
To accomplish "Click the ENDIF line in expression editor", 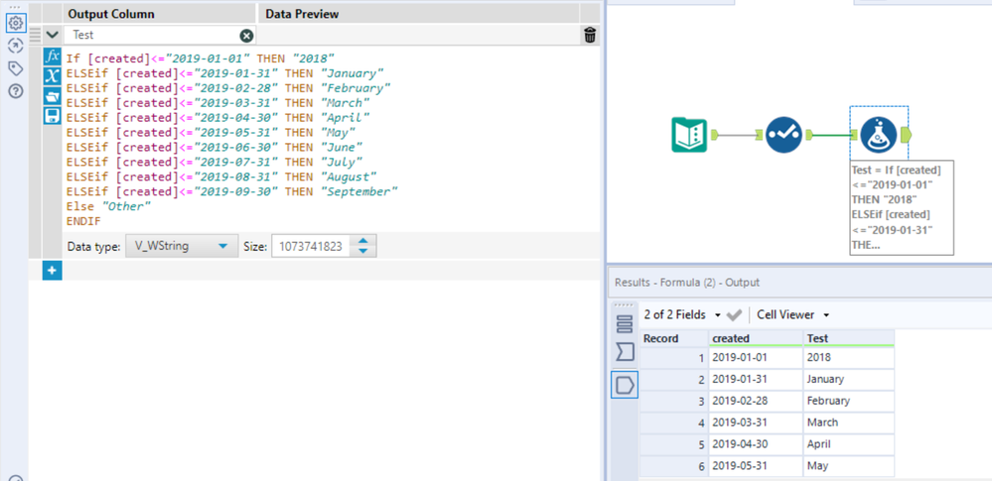I will tap(83, 221).
